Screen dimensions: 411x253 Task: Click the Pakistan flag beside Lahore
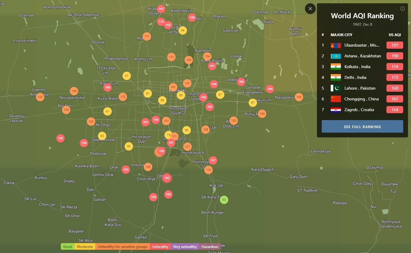pos(336,88)
